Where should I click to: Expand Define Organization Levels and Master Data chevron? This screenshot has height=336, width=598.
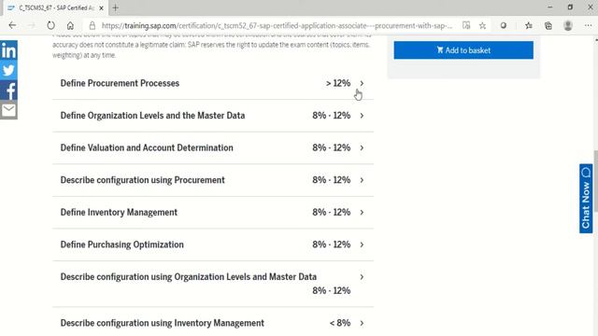coord(362,116)
